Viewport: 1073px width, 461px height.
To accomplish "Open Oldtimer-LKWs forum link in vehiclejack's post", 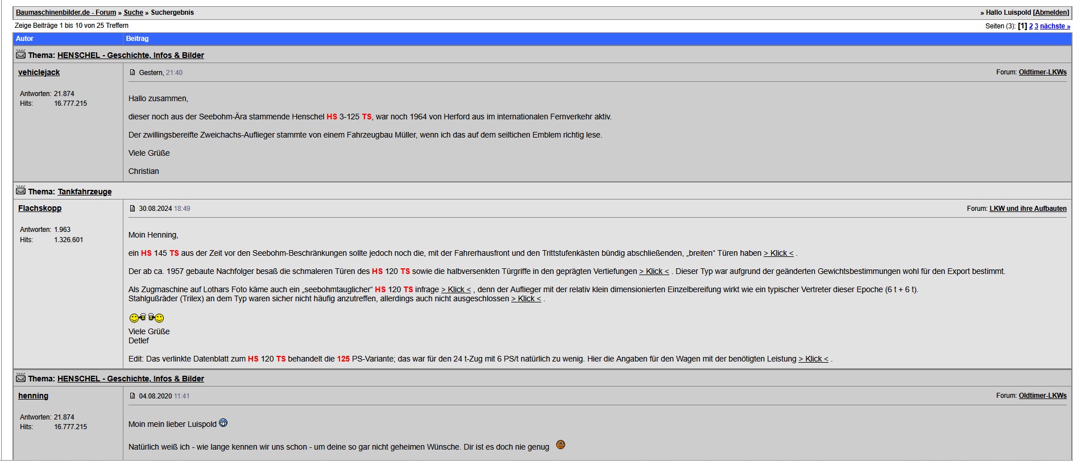I will 1043,72.
